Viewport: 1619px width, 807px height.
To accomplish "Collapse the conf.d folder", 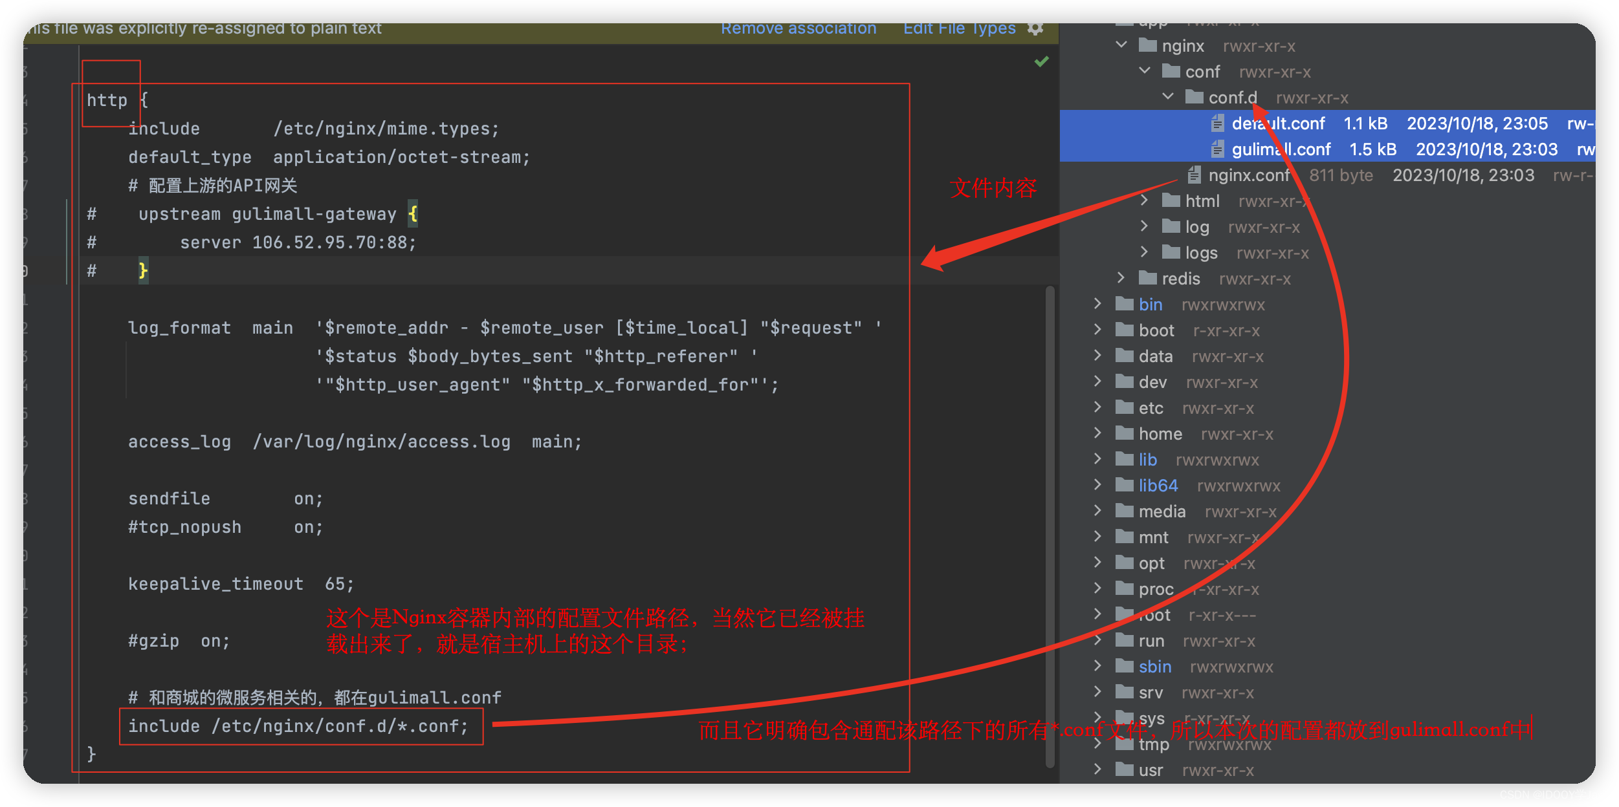I will click(x=1168, y=97).
